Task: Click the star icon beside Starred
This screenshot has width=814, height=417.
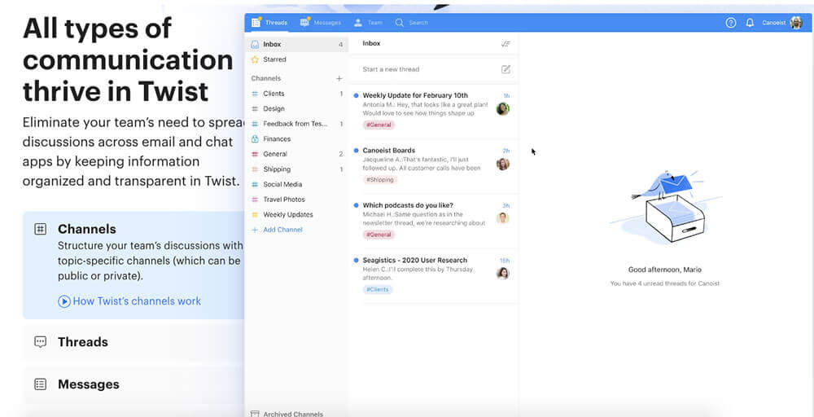Action: point(255,59)
